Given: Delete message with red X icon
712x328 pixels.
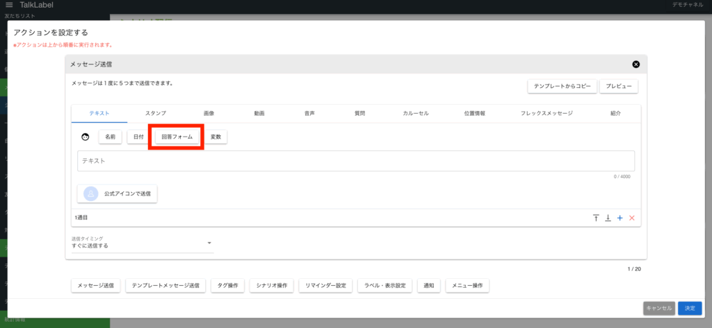Looking at the screenshot, I should point(631,218).
